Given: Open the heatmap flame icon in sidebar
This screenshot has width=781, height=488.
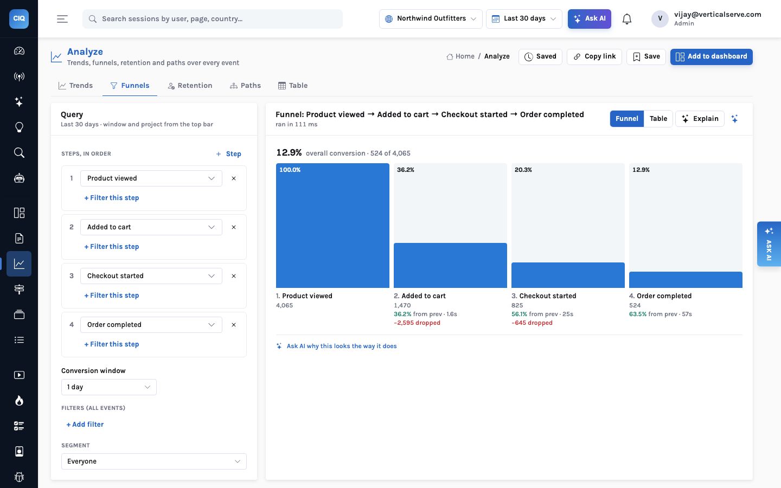Looking at the screenshot, I should point(19,401).
